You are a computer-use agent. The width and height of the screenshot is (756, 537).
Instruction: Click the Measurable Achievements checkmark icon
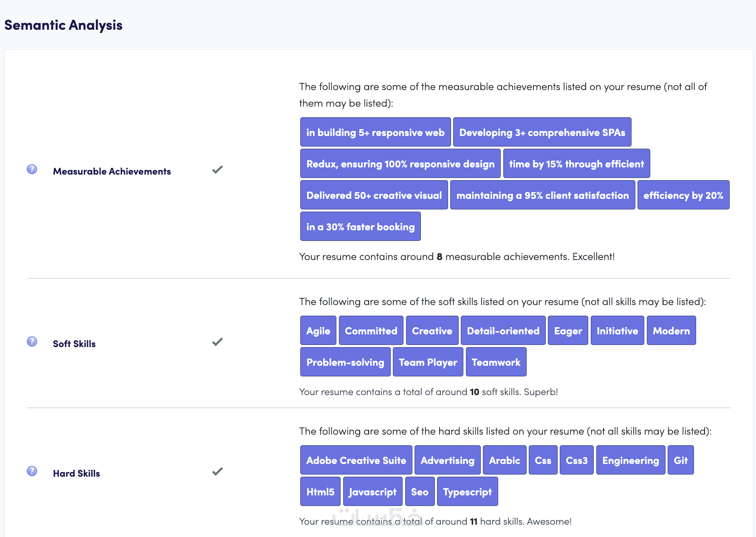point(217,170)
